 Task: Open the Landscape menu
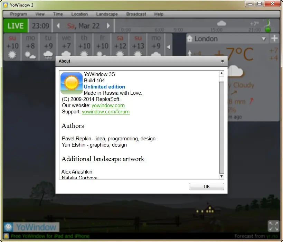pyautogui.click(x=107, y=14)
